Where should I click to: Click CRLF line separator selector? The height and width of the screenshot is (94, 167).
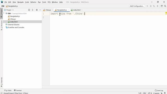click(145, 93)
